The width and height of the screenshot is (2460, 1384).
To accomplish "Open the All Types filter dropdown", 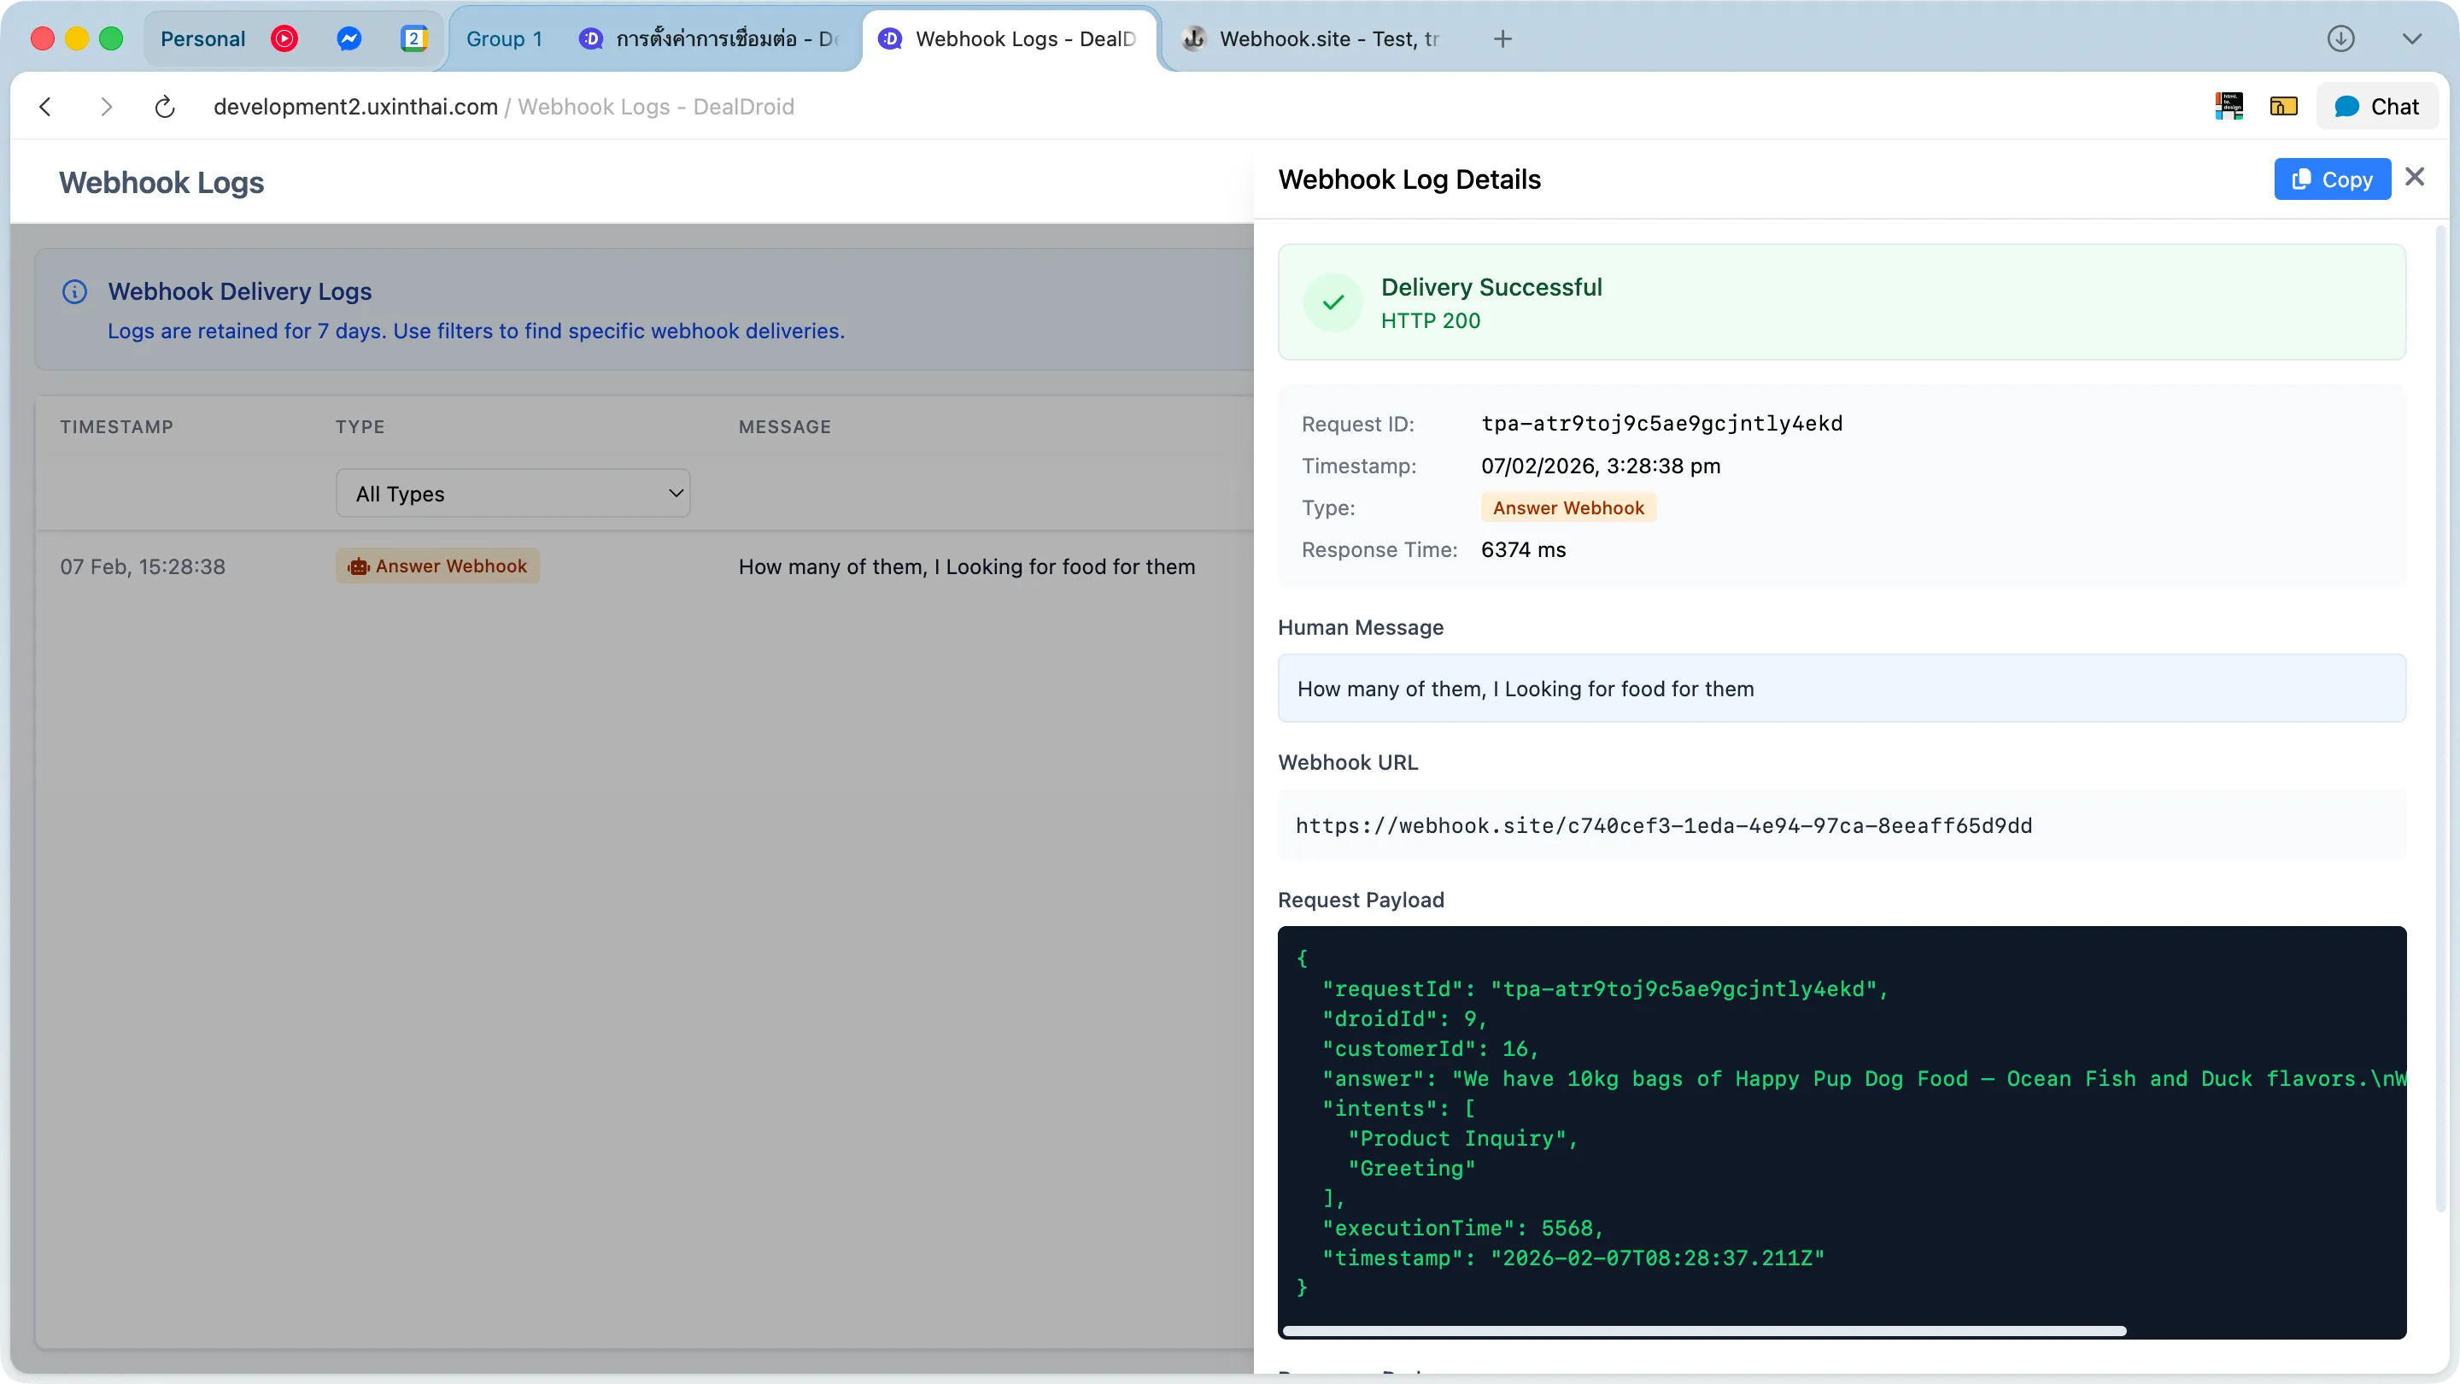I will pos(512,493).
